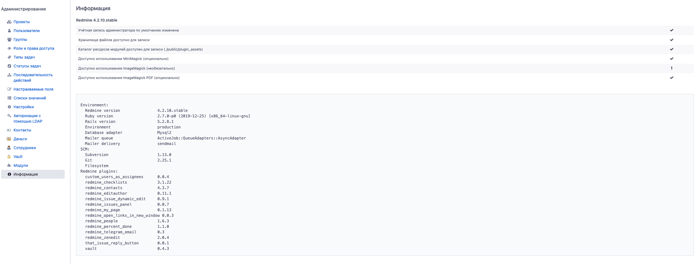698x264 pixels.
Task: Click the redmine_telegram_email plugin line
Action: [x=125, y=232]
